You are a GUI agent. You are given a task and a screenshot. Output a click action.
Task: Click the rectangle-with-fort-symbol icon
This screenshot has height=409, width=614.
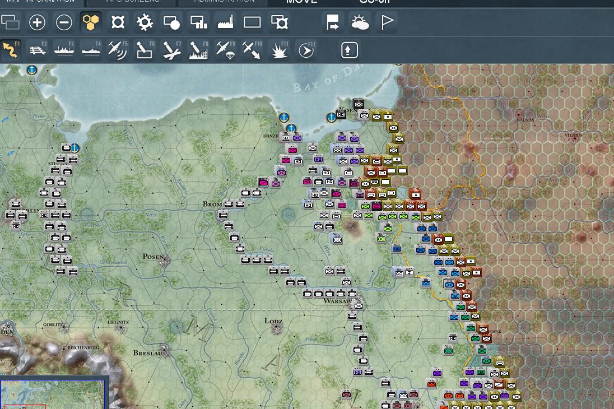[x=280, y=22]
